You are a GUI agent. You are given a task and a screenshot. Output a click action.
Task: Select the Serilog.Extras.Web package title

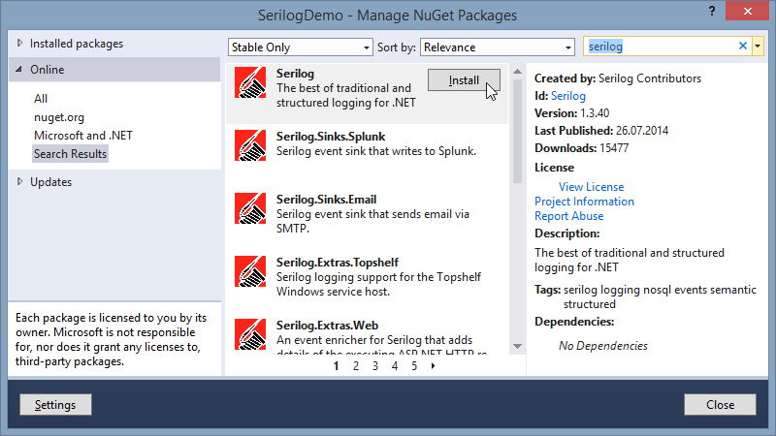pos(327,326)
